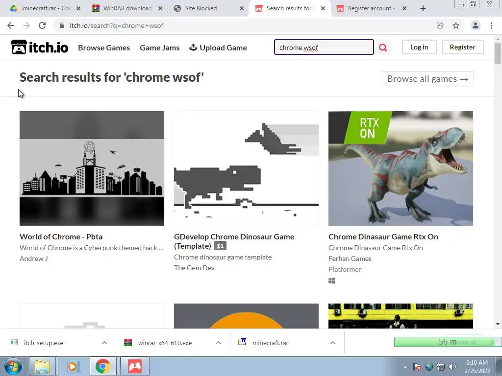Viewport: 502px width, 376px height.
Task: Click the page vertical scrollbar thumb
Action: [498, 53]
